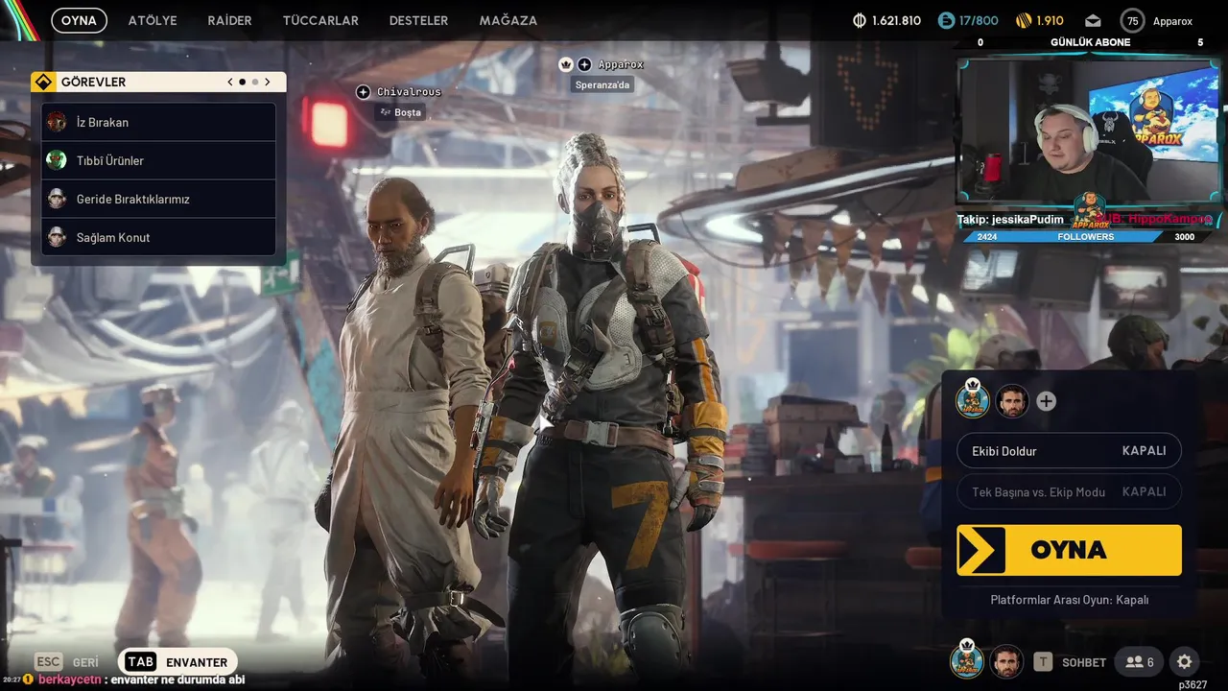
Task: Click the İz Bırakan quest giver icon
Action: [57, 122]
